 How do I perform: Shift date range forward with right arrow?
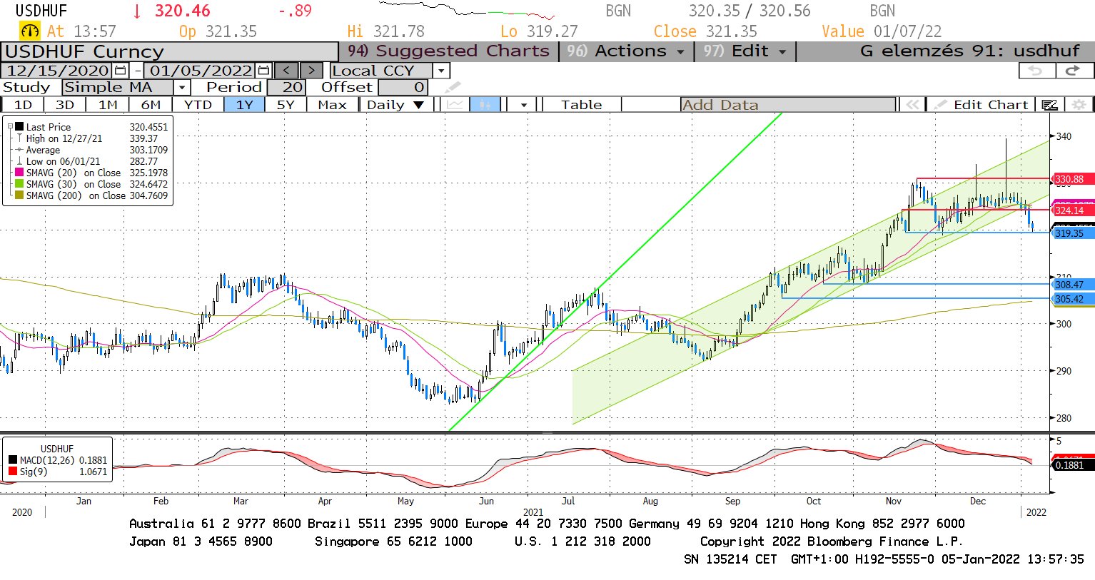coord(311,71)
